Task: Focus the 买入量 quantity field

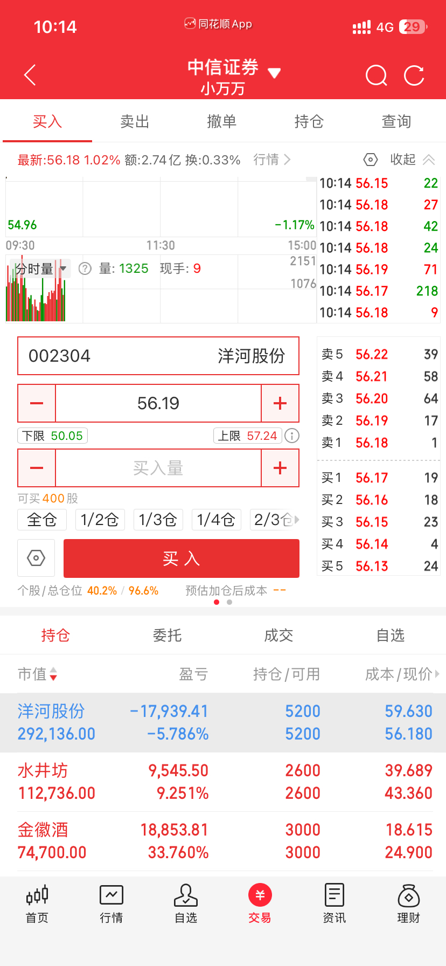Action: [x=158, y=468]
